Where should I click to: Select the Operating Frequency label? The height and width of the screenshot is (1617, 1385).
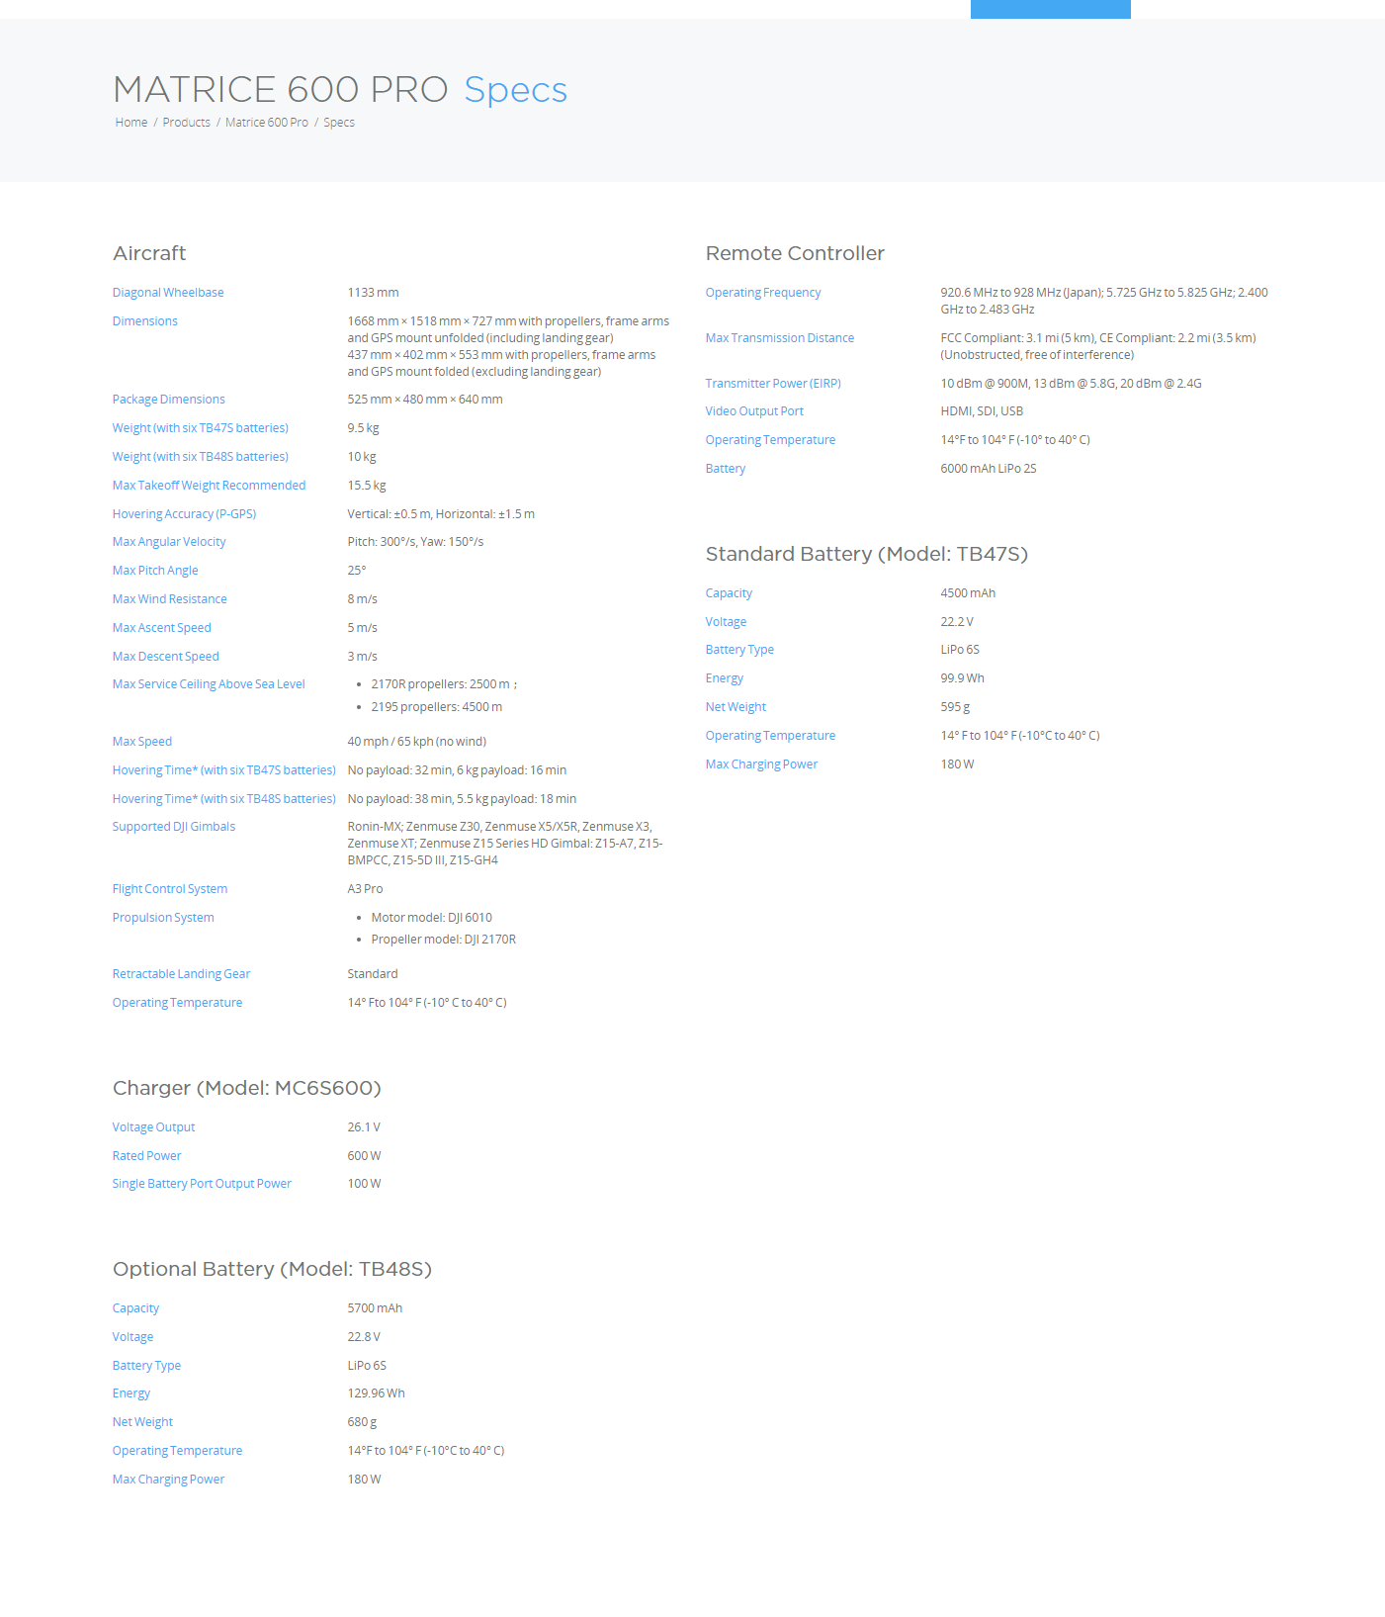coord(763,293)
